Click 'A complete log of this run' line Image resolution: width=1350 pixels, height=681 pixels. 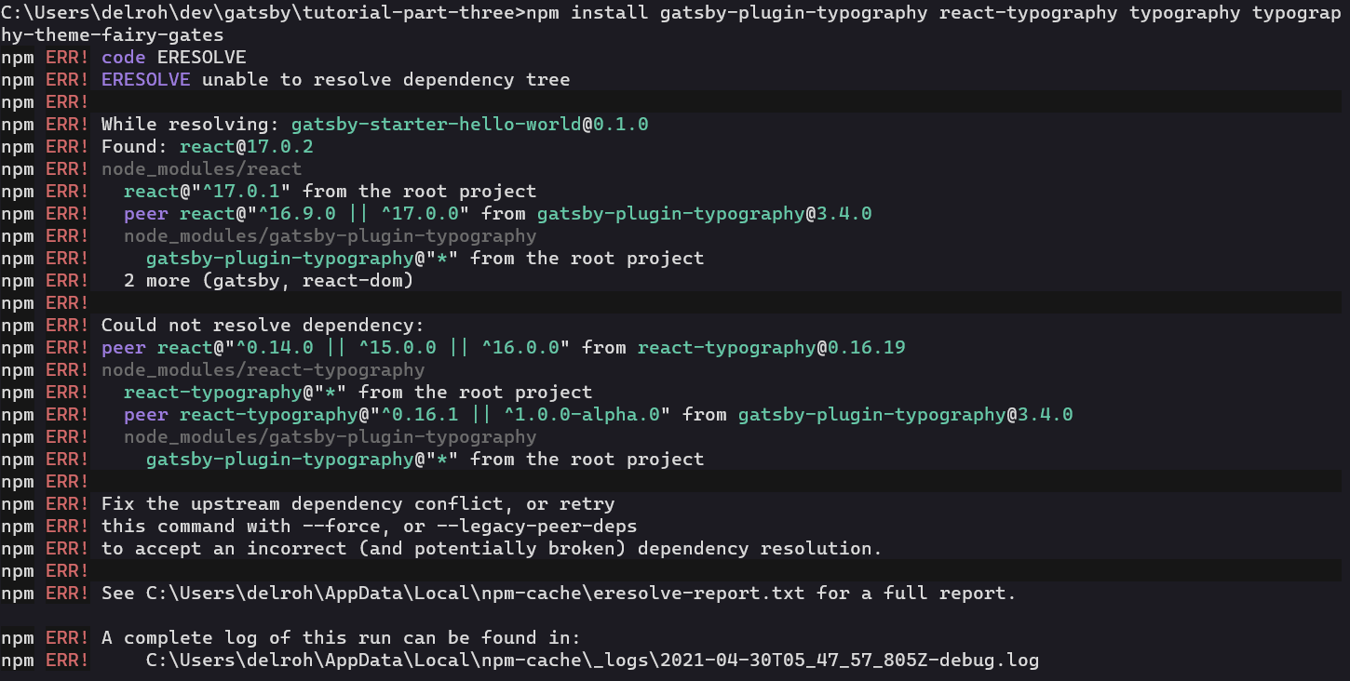pos(341,638)
